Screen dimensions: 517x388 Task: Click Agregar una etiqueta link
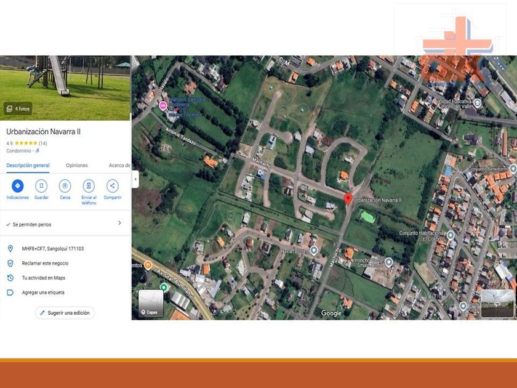[x=43, y=293]
